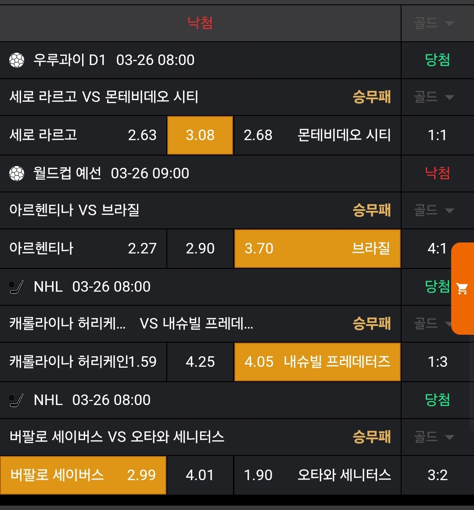Choose 몬테비데오 시티 away odds 2.68
Screen dimensions: 474x510
click(317, 135)
